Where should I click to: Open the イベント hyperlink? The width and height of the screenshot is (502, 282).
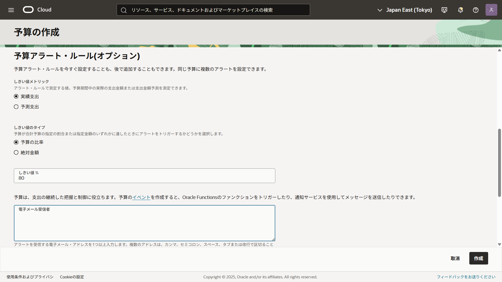(141, 197)
